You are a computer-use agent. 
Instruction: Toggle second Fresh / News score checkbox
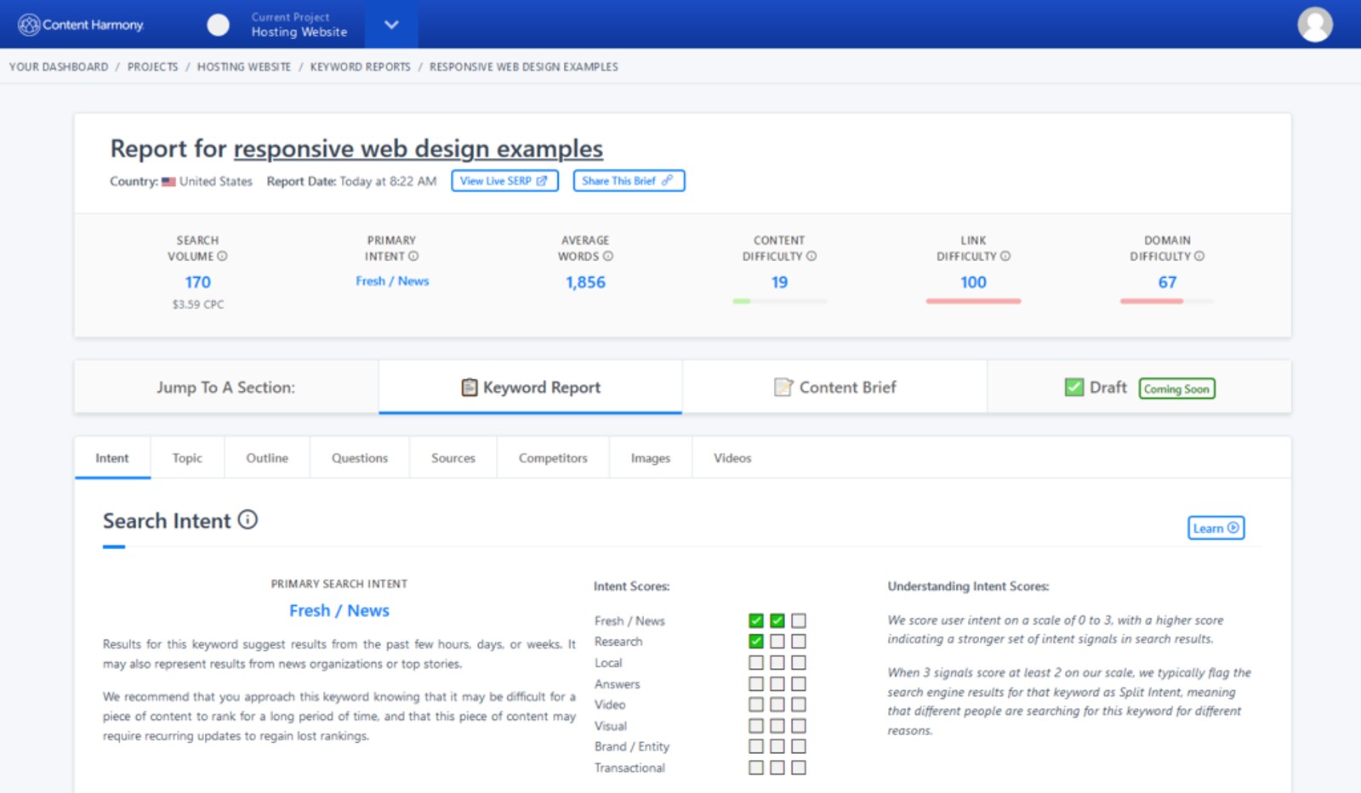pyautogui.click(x=777, y=620)
